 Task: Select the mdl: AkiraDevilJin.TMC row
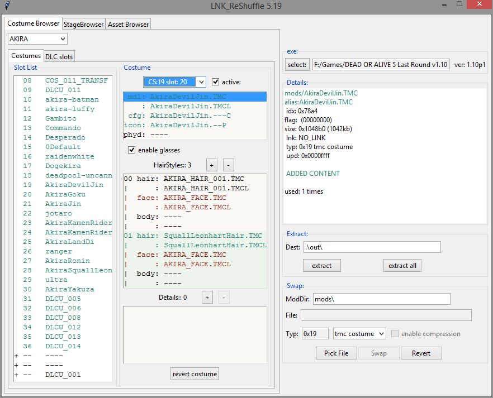point(195,97)
